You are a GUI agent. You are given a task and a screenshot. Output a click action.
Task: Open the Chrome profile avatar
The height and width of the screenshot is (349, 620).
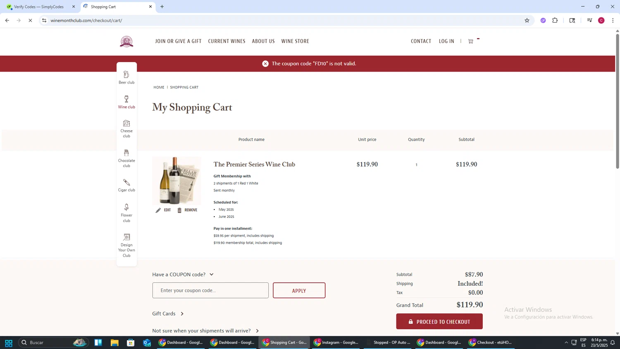coord(601,20)
